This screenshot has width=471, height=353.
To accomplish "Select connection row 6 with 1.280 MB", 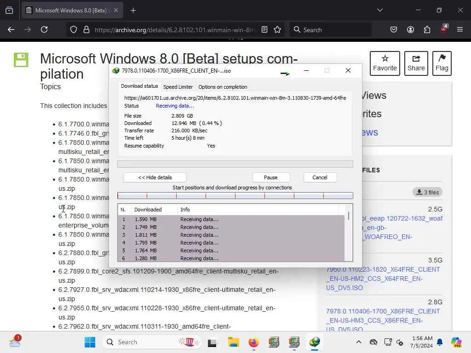I will click(x=231, y=258).
